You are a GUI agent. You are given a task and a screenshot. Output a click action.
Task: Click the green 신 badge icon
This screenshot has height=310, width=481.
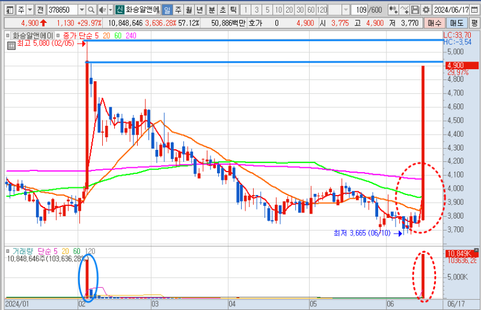[120, 10]
